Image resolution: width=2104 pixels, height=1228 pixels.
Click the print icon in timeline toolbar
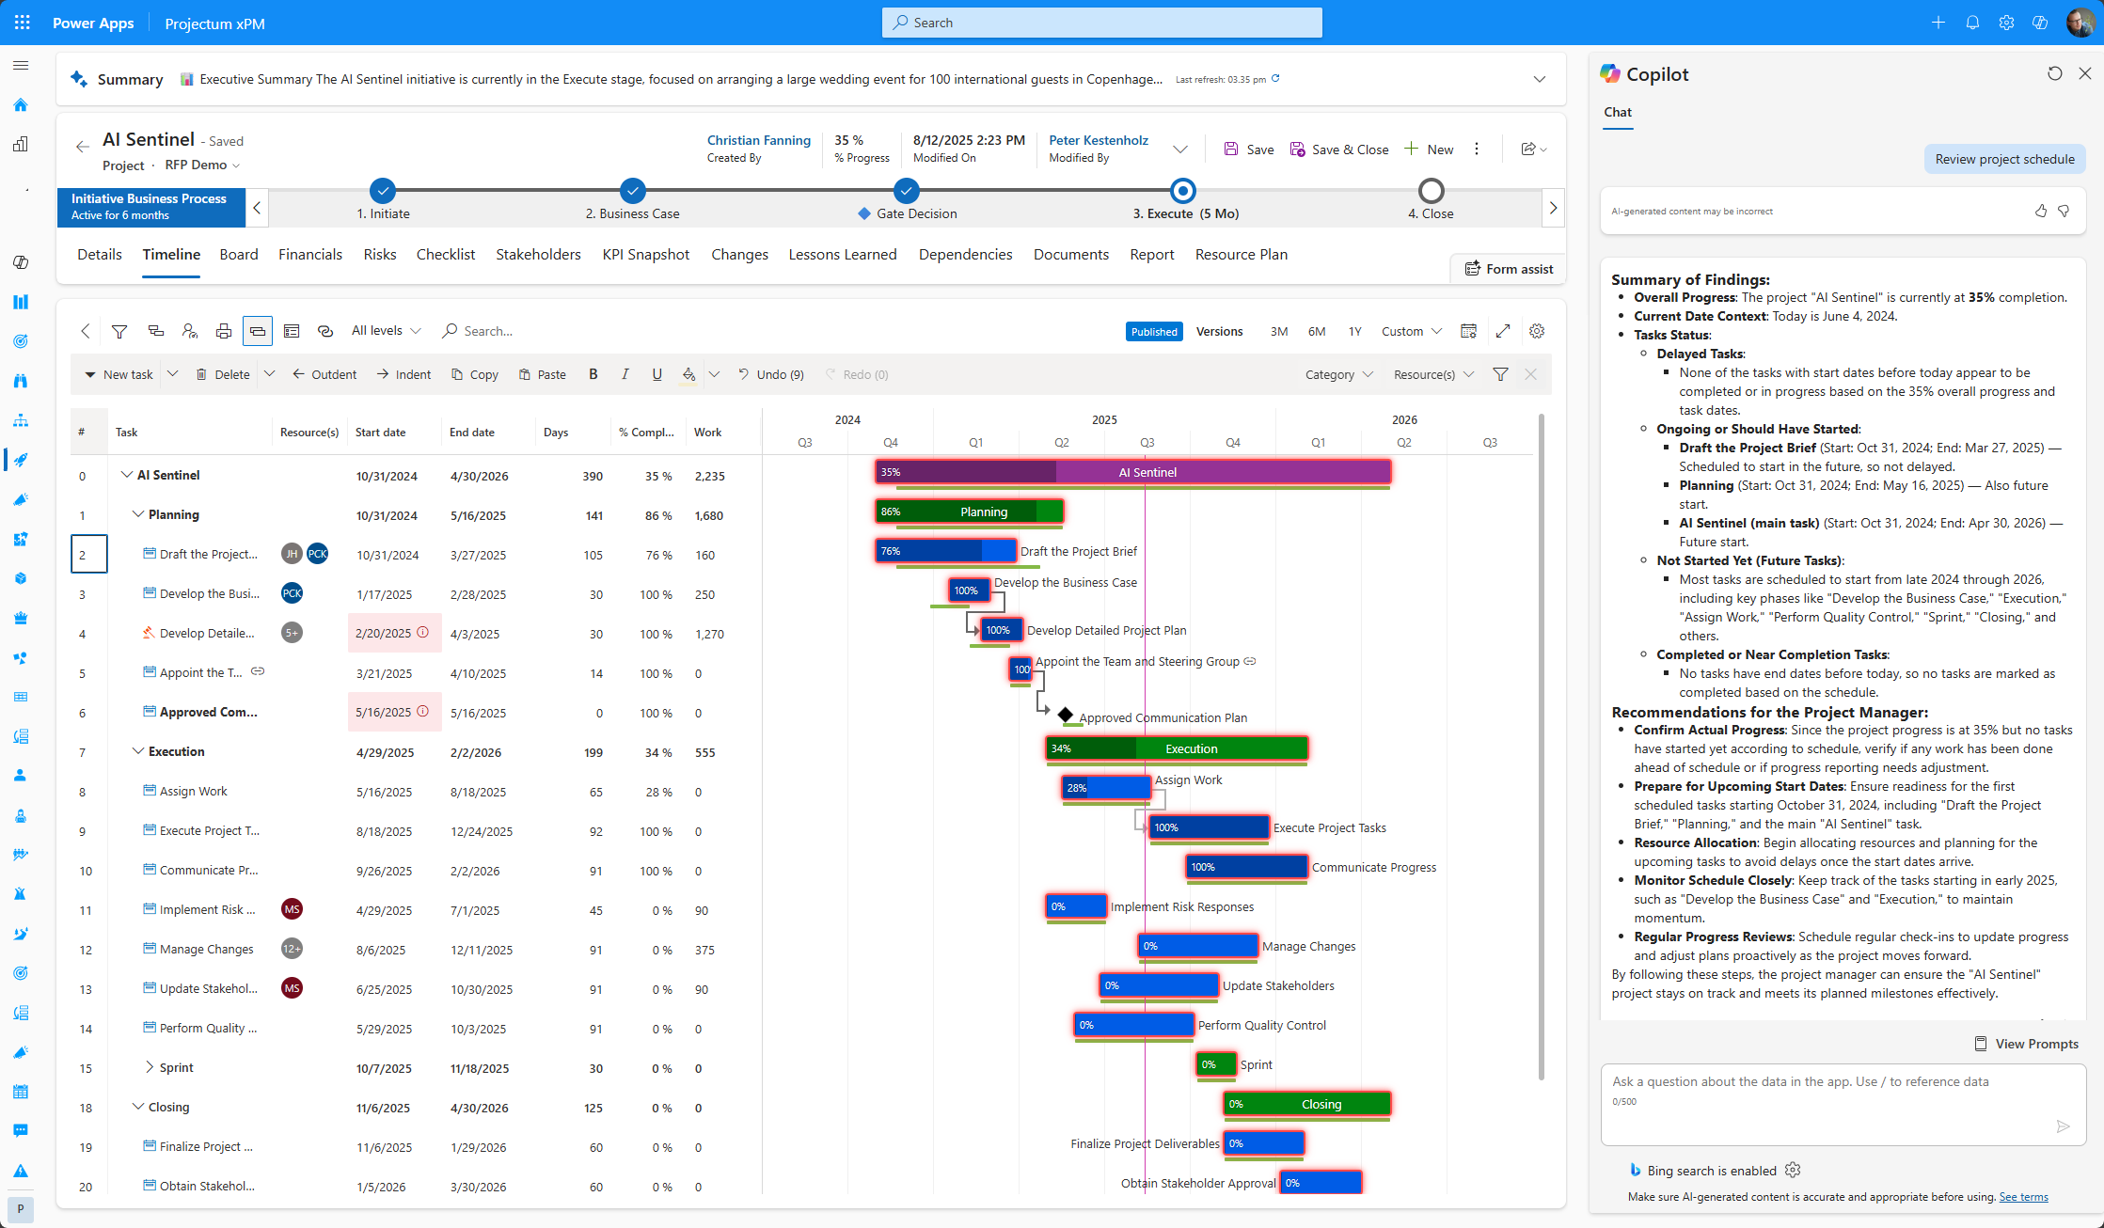[223, 331]
